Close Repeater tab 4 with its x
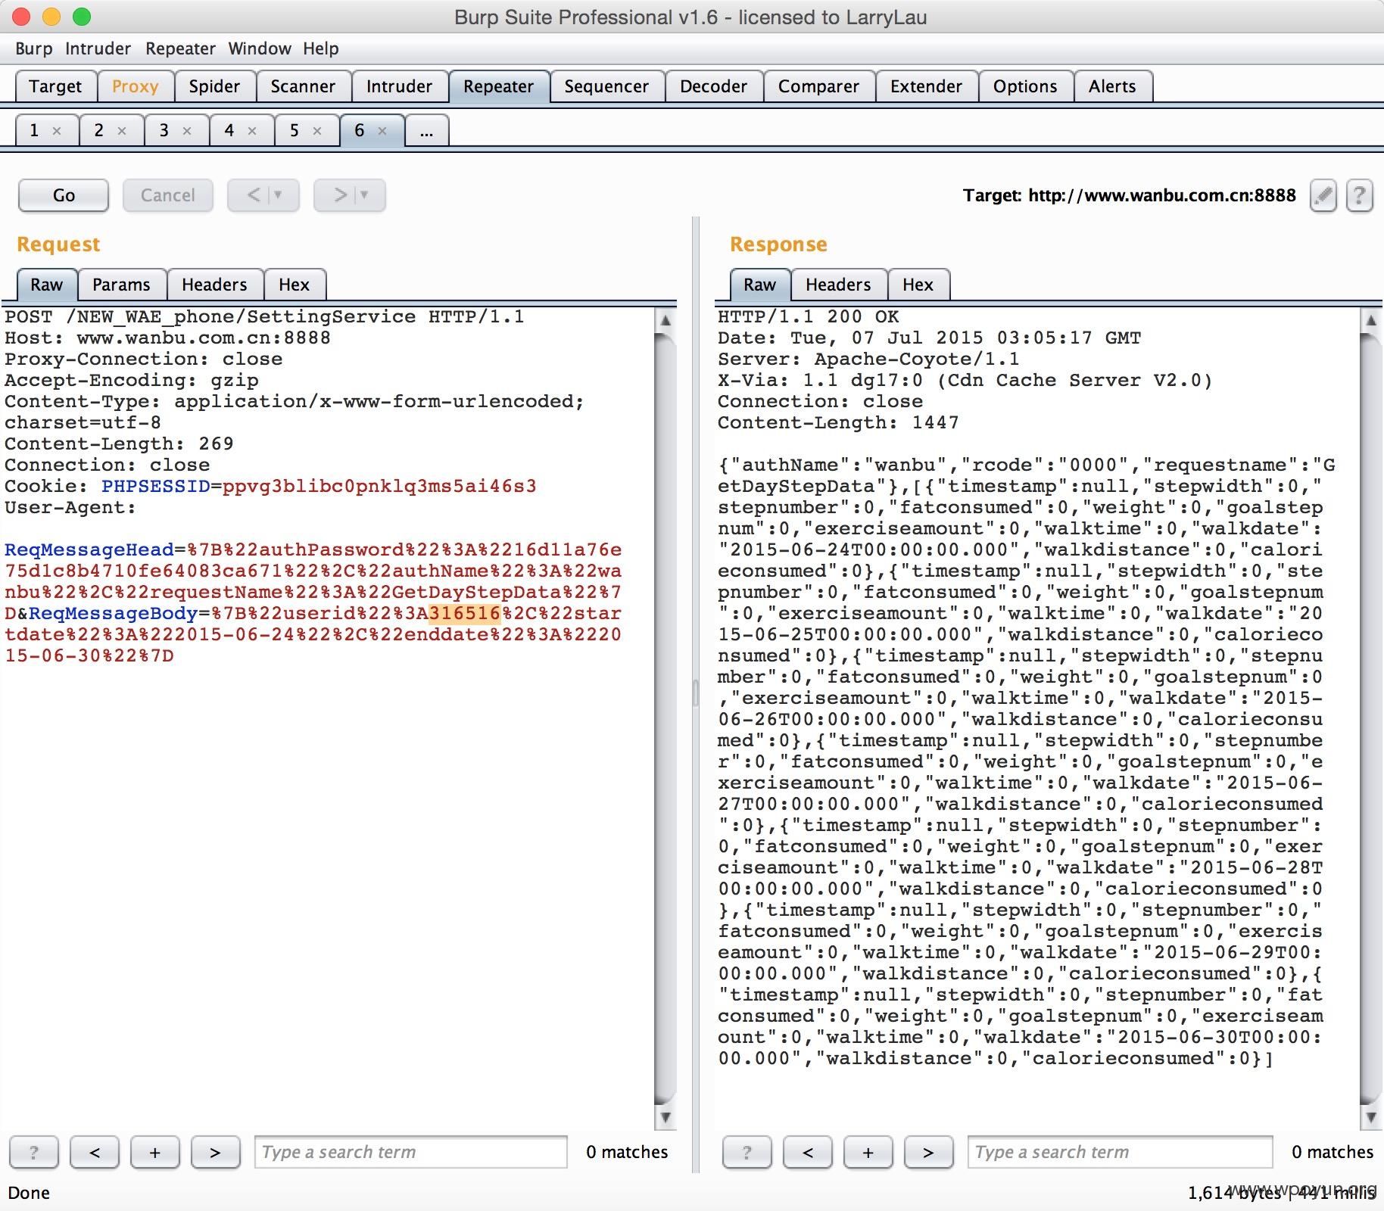The image size is (1384, 1211). (x=251, y=131)
